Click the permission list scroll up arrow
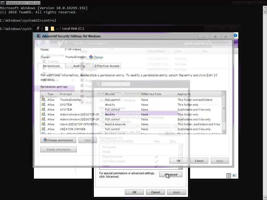Screen dimensions: 267x200 (x=224, y=93)
